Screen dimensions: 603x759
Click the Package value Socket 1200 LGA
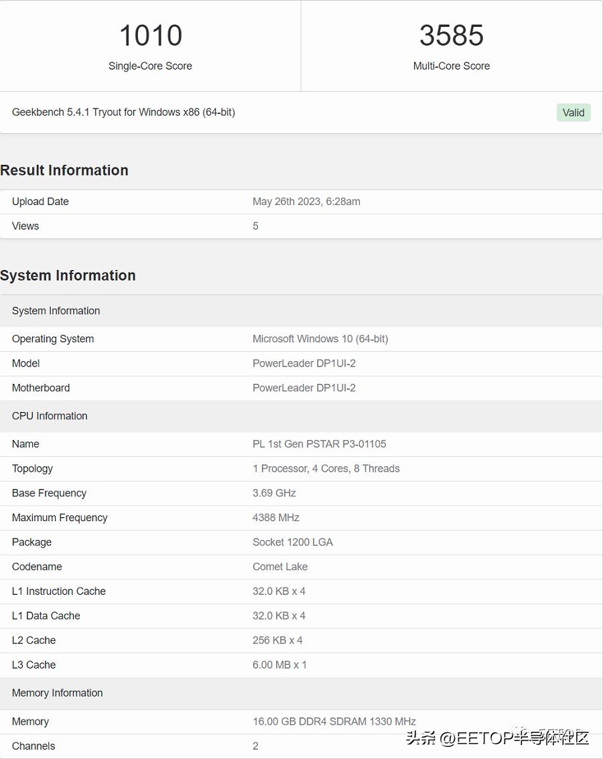point(292,542)
